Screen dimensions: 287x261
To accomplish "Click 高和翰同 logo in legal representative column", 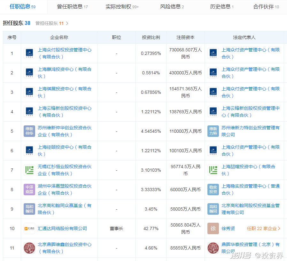I will (x=213, y=209).
